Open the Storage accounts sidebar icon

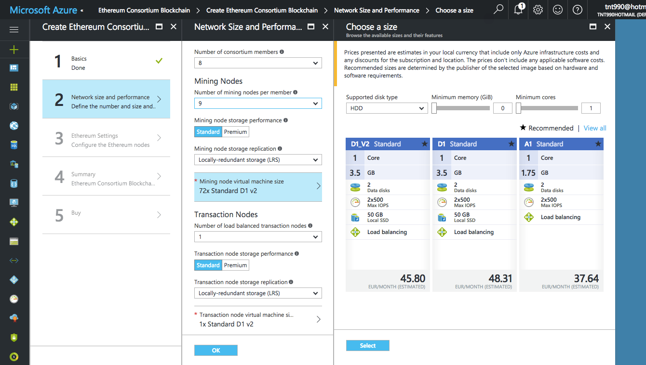pos(14,241)
